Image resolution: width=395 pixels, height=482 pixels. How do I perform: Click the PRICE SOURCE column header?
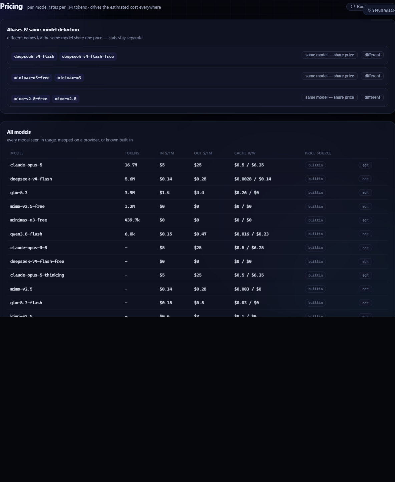(x=318, y=153)
